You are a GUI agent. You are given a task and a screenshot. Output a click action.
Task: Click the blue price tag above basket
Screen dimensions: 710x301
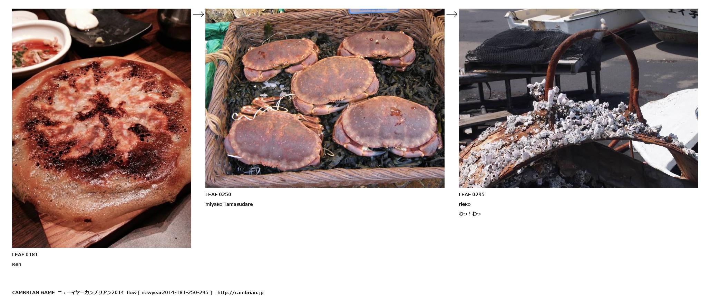point(373,11)
